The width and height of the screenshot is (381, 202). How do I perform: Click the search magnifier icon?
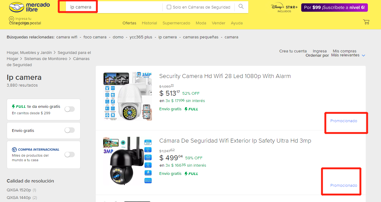241,7
